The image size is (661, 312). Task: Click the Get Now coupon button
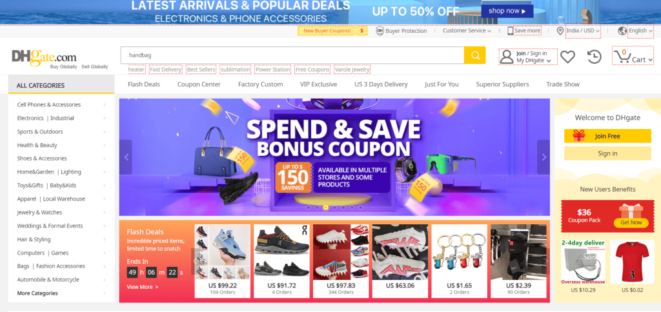tap(631, 222)
